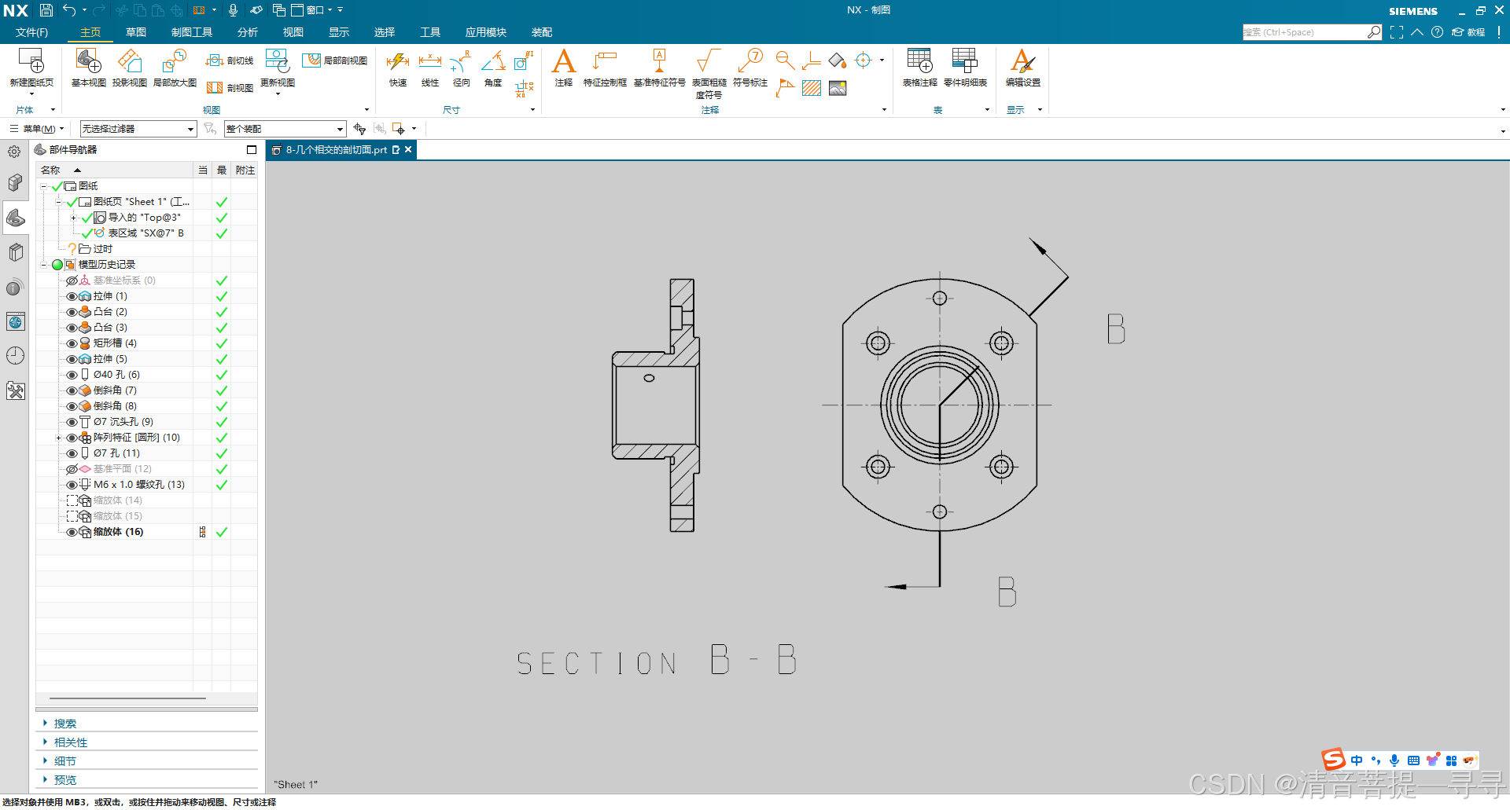Open the 文件(F) menu

pyautogui.click(x=31, y=32)
